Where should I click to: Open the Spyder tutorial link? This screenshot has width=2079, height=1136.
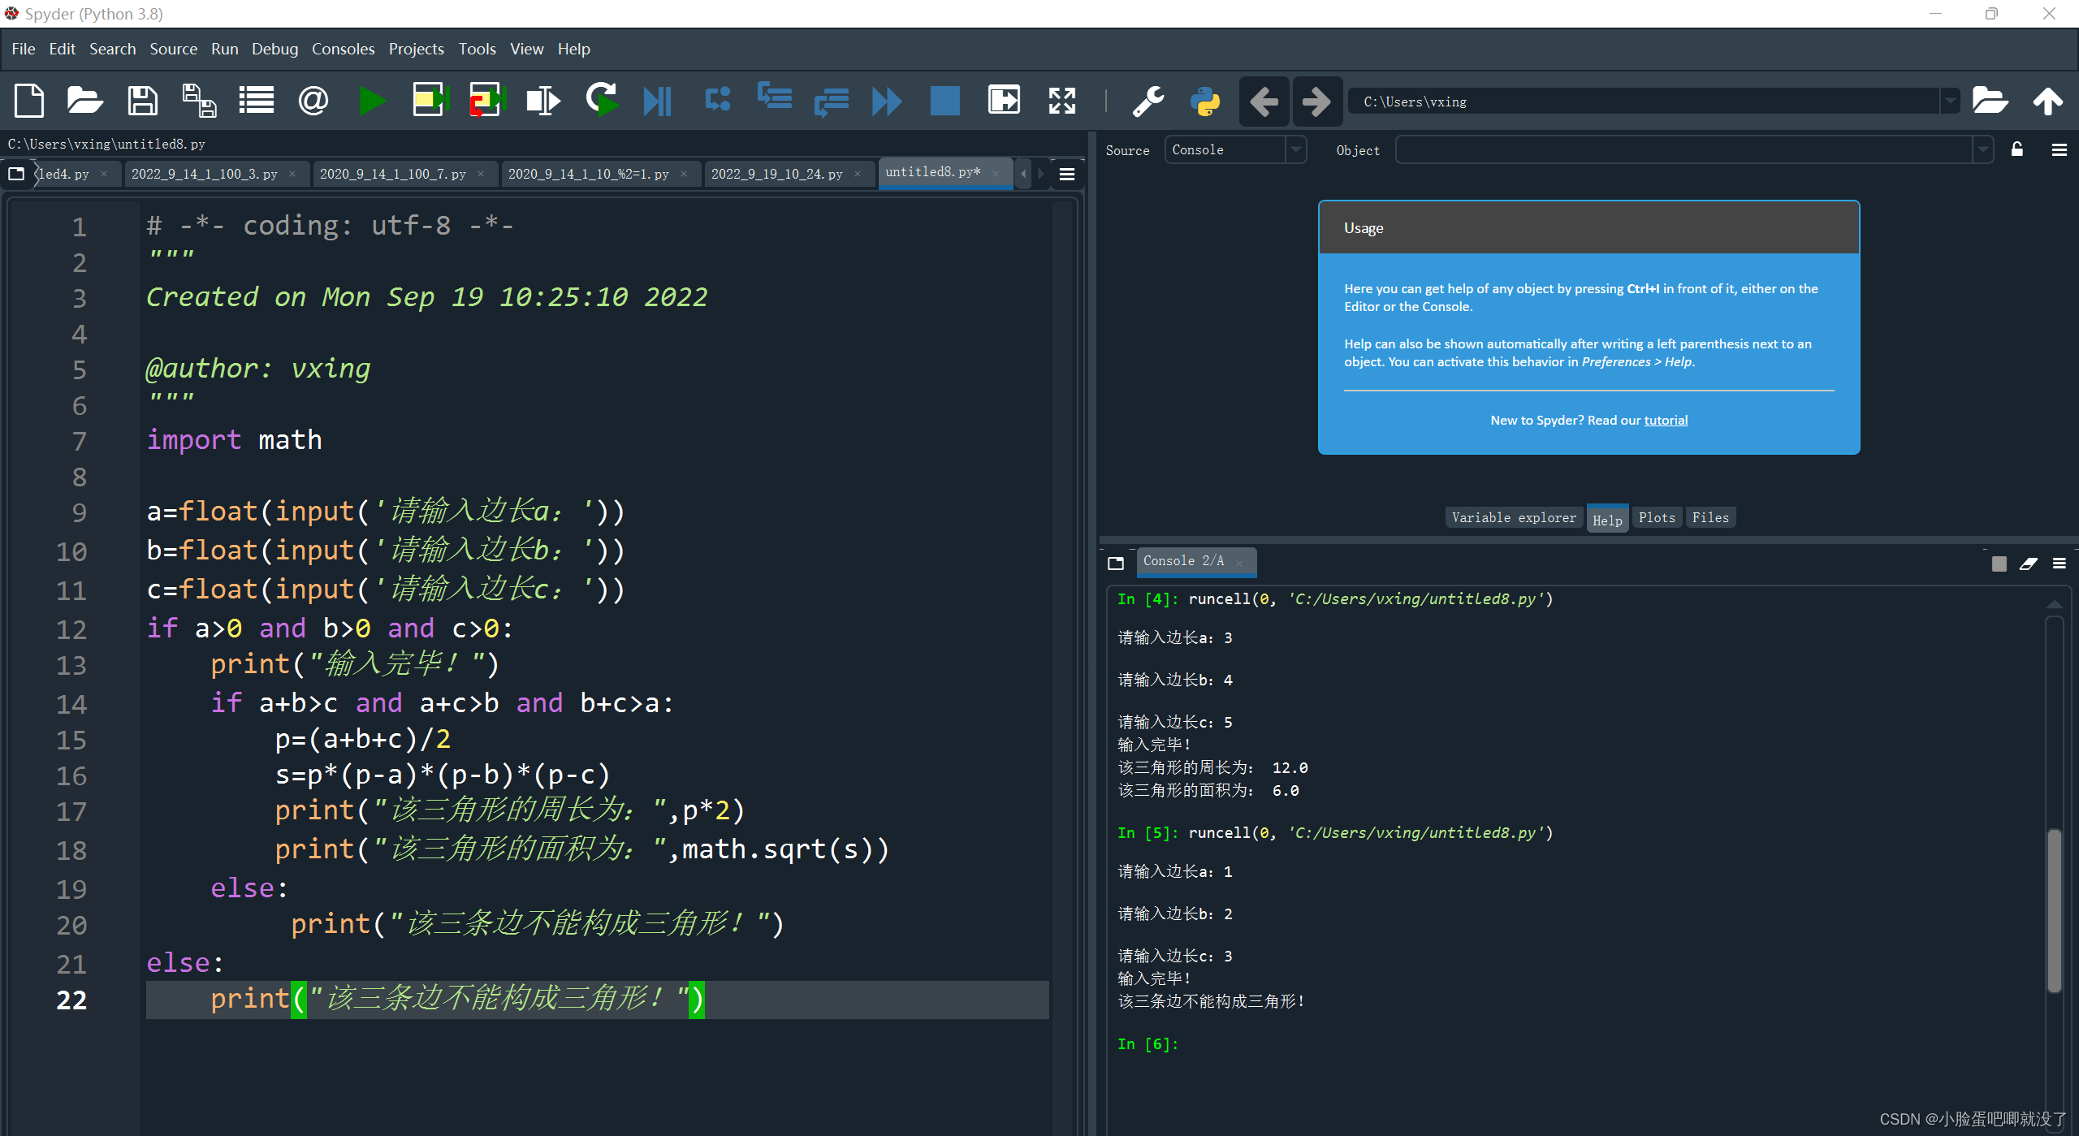click(x=1666, y=420)
